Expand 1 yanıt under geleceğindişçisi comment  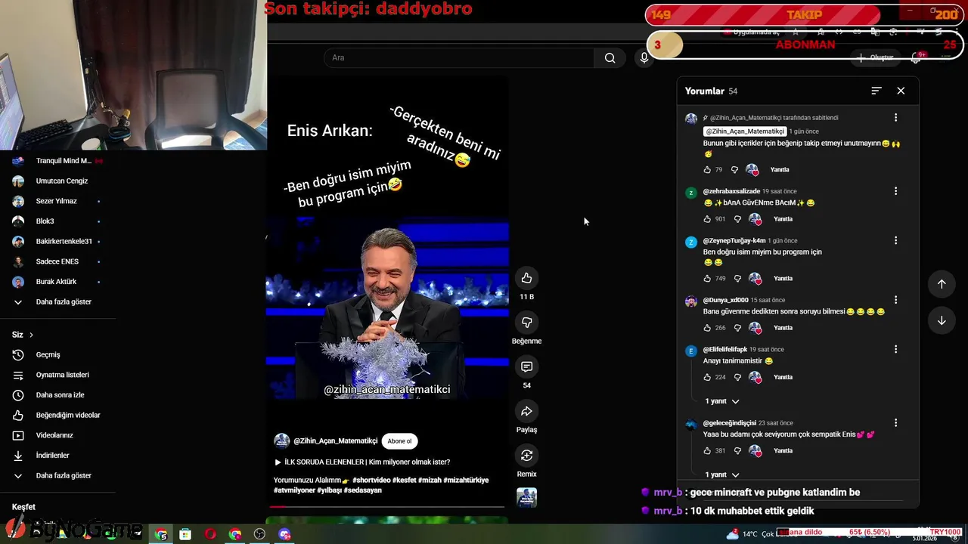[x=721, y=474]
